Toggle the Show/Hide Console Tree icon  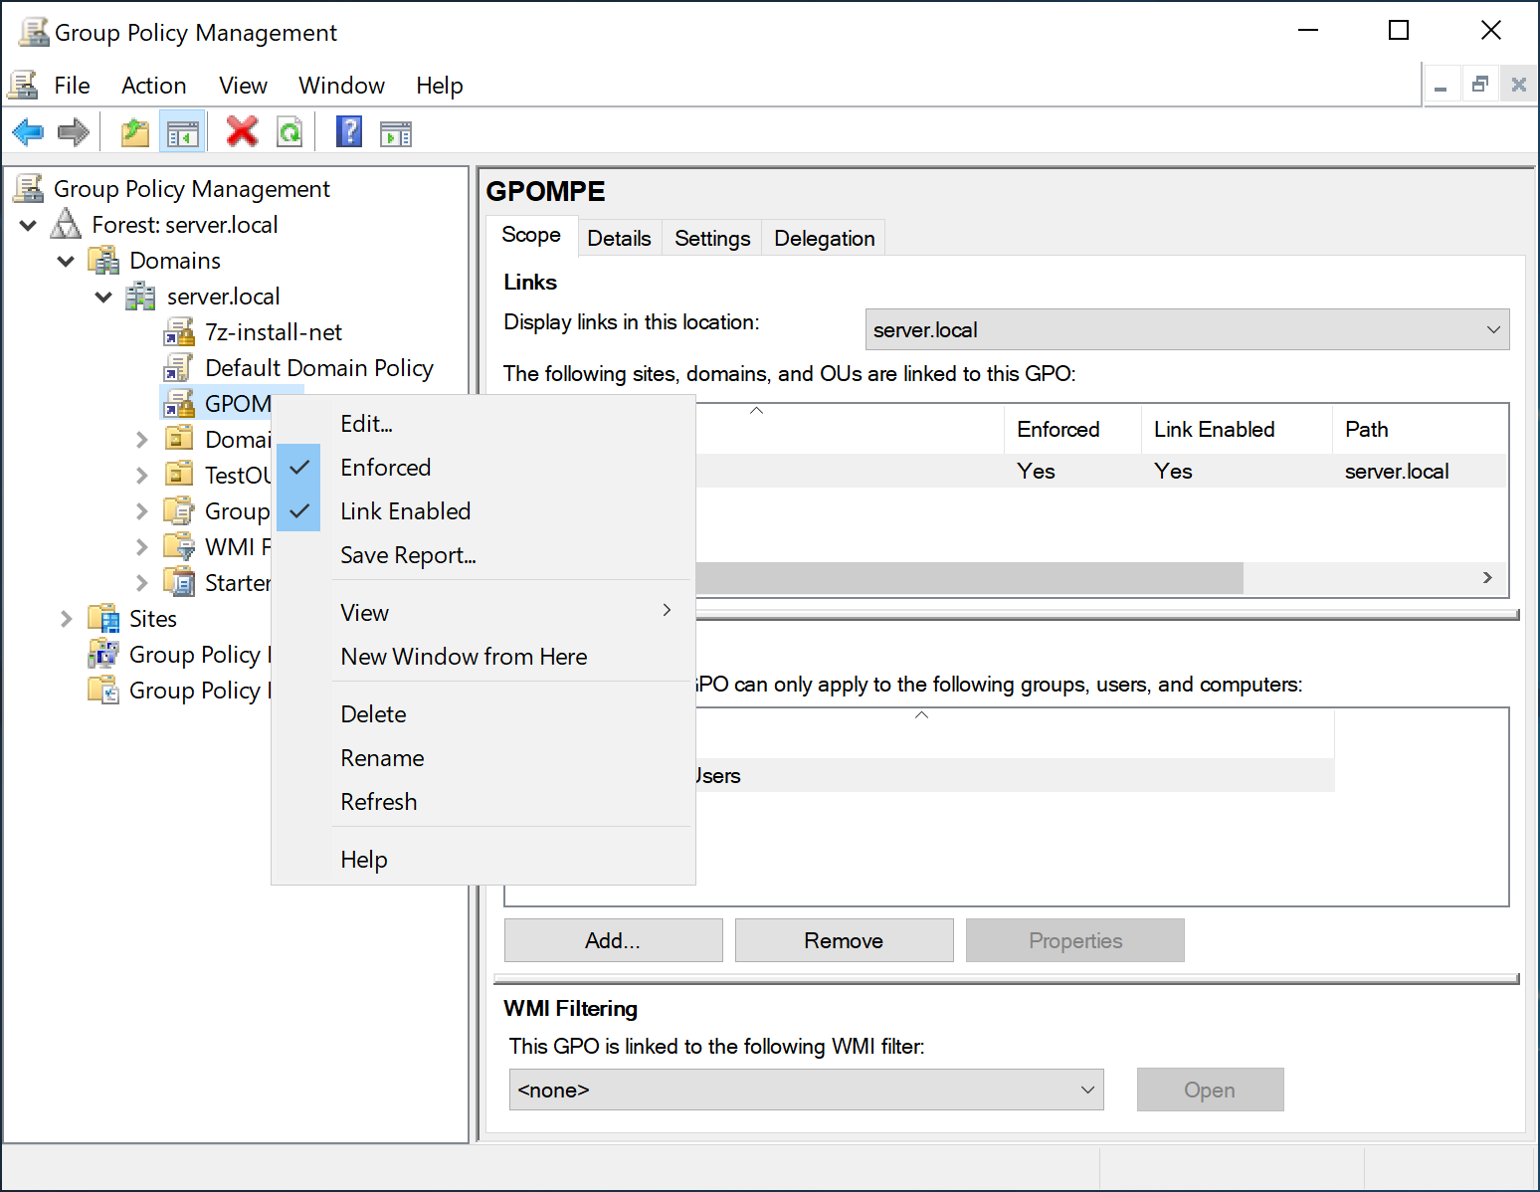[182, 131]
